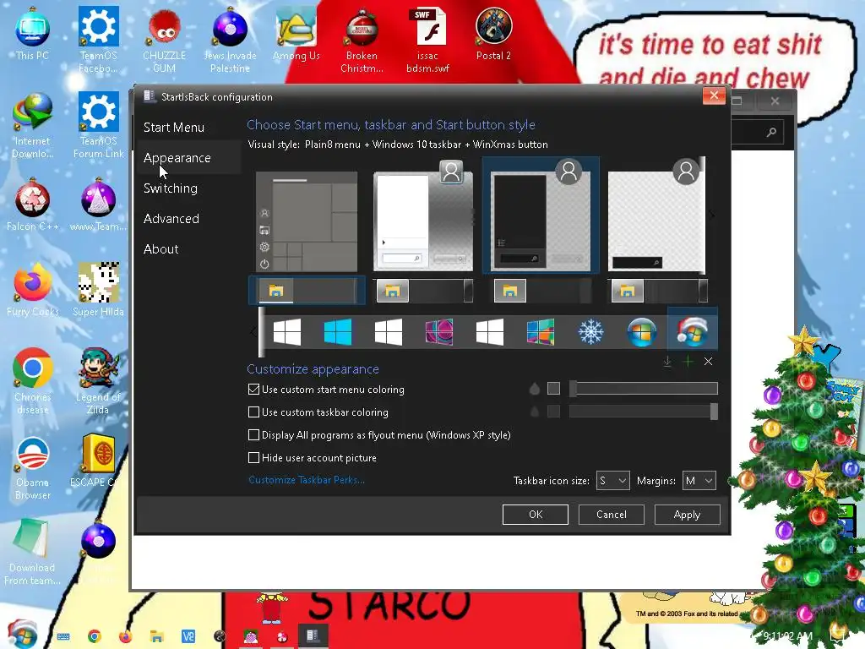Open the Customize Taskbar Perks link
865x649 pixels.
point(306,480)
